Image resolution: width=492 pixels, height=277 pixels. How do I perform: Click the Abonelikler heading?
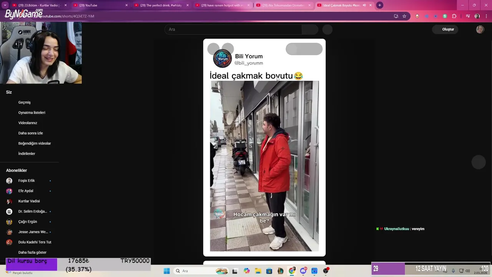[x=17, y=170]
